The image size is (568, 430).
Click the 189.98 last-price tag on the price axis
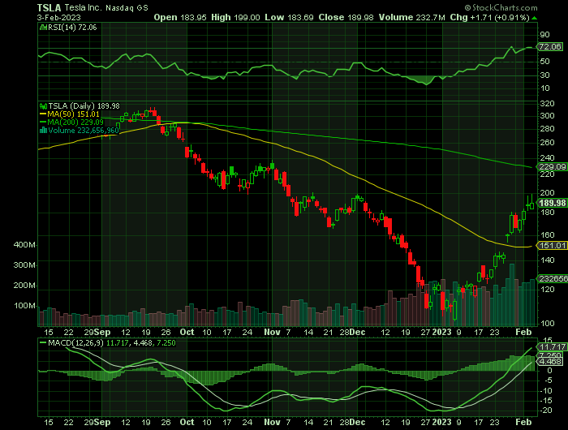point(552,203)
